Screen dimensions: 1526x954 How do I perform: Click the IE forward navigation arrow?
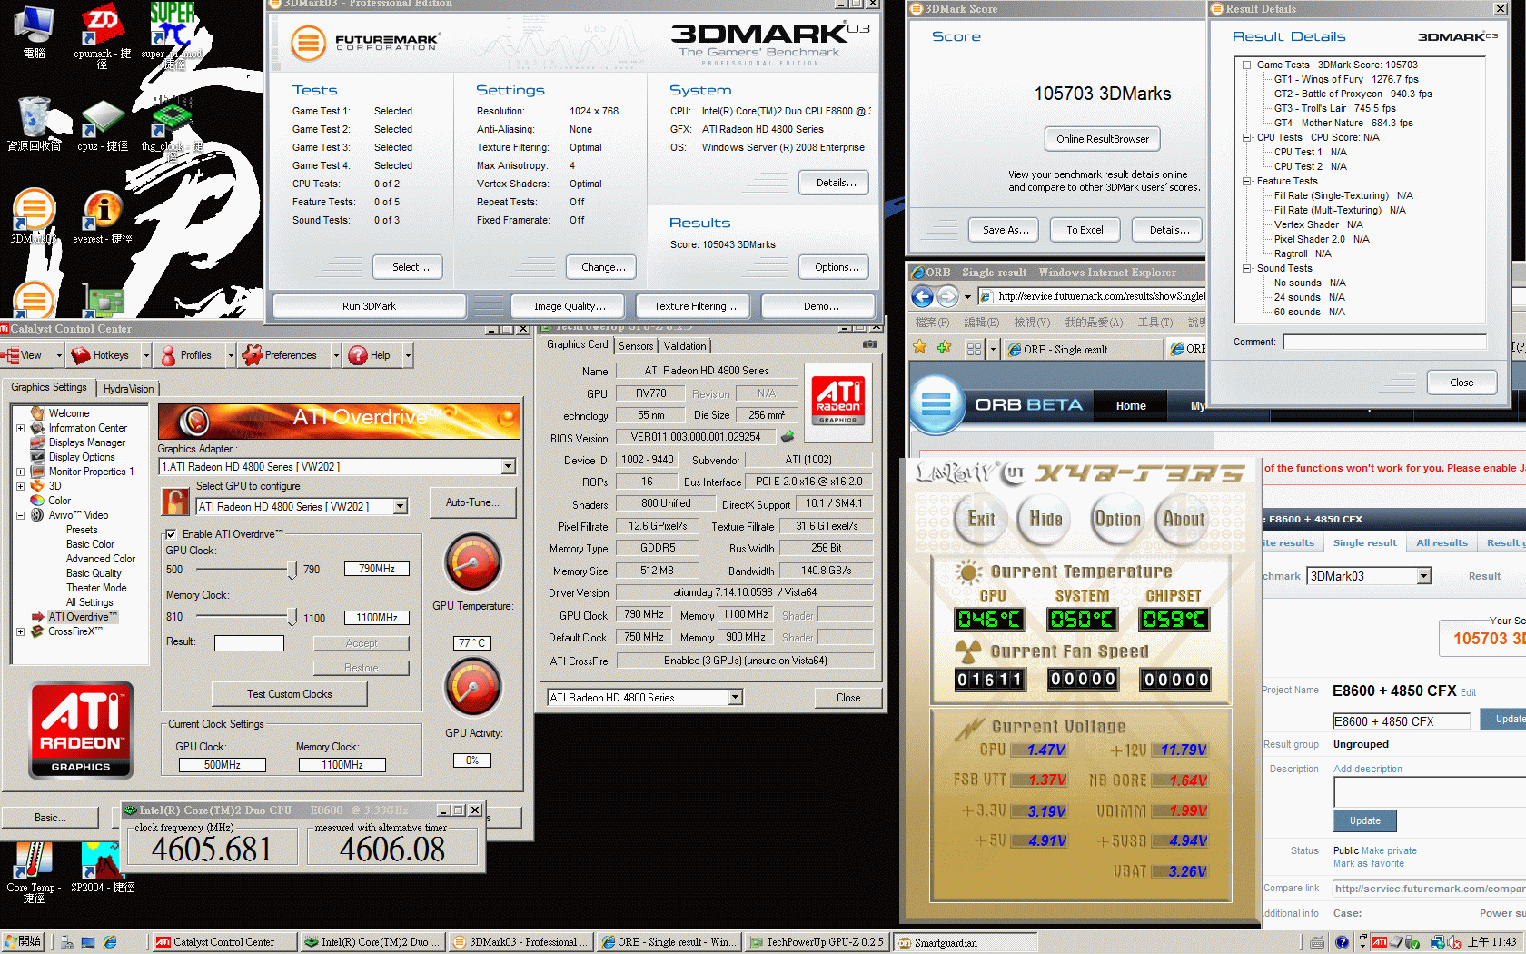(947, 296)
